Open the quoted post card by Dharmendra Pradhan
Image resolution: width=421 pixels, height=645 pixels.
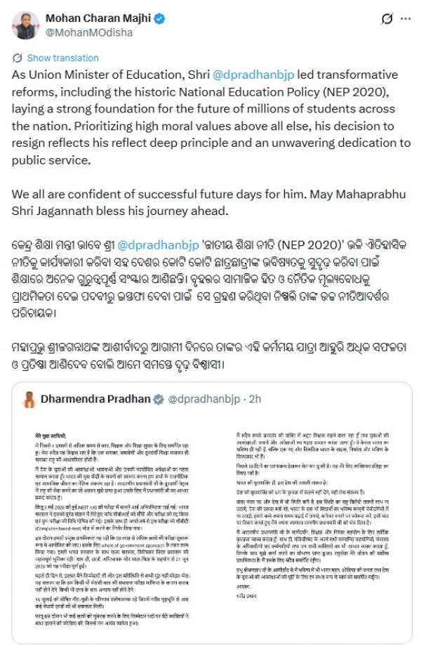(x=212, y=514)
